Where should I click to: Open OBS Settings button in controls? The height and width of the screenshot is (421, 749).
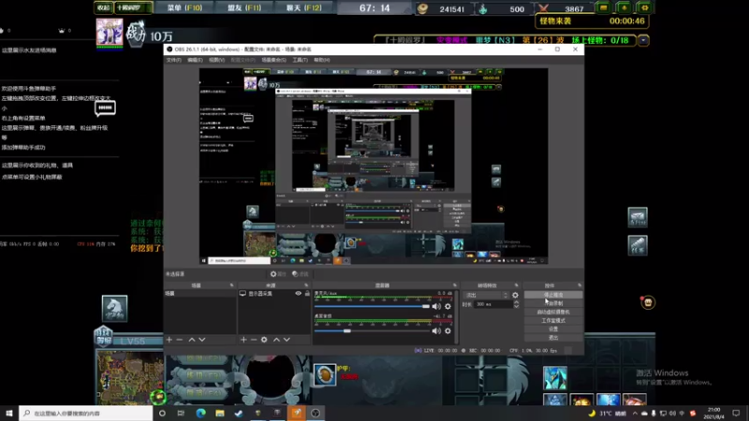tap(553, 329)
